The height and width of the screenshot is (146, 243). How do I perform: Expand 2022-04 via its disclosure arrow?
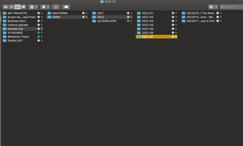point(176,25)
